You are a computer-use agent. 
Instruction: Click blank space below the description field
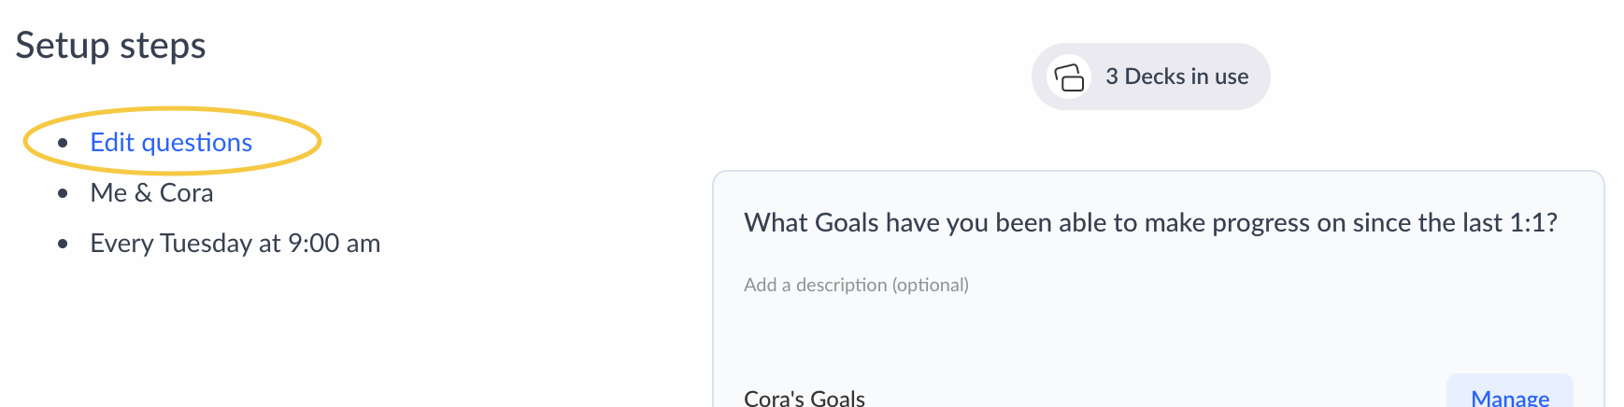point(1028,336)
